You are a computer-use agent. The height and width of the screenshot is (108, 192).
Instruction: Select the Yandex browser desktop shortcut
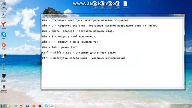point(4,25)
